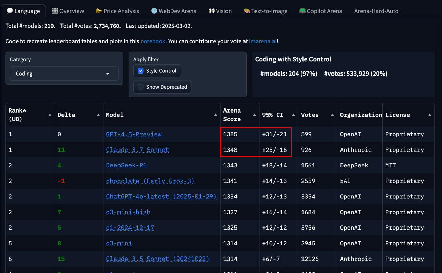Open the Vision tab
Screen dimensions: 442x273
(x=220, y=11)
